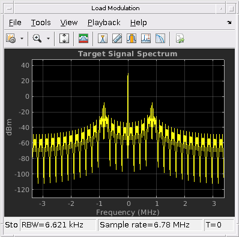Click the Frequency (MHz) axis label
Viewport: 239px width, 237px height.
click(x=128, y=212)
